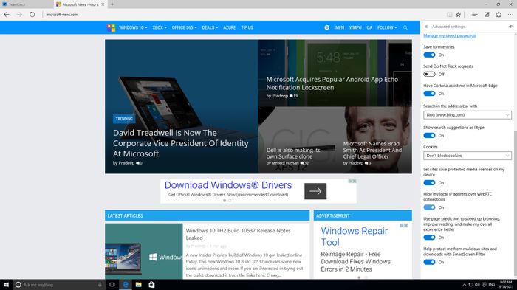This screenshot has width=517, height=290.
Task: Open Echo Notification Lockscreen article
Action: click(332, 83)
